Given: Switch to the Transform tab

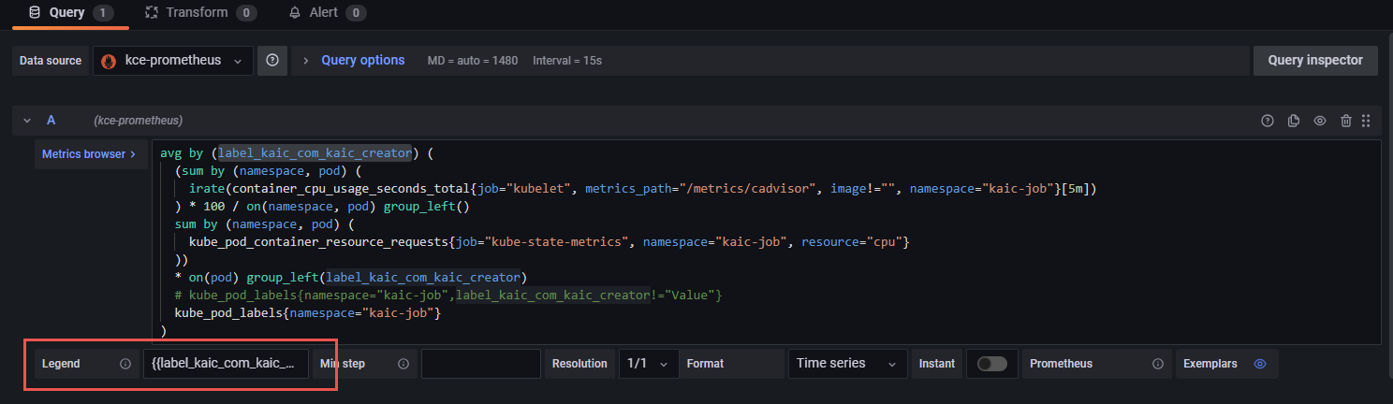Looking at the screenshot, I should (199, 13).
